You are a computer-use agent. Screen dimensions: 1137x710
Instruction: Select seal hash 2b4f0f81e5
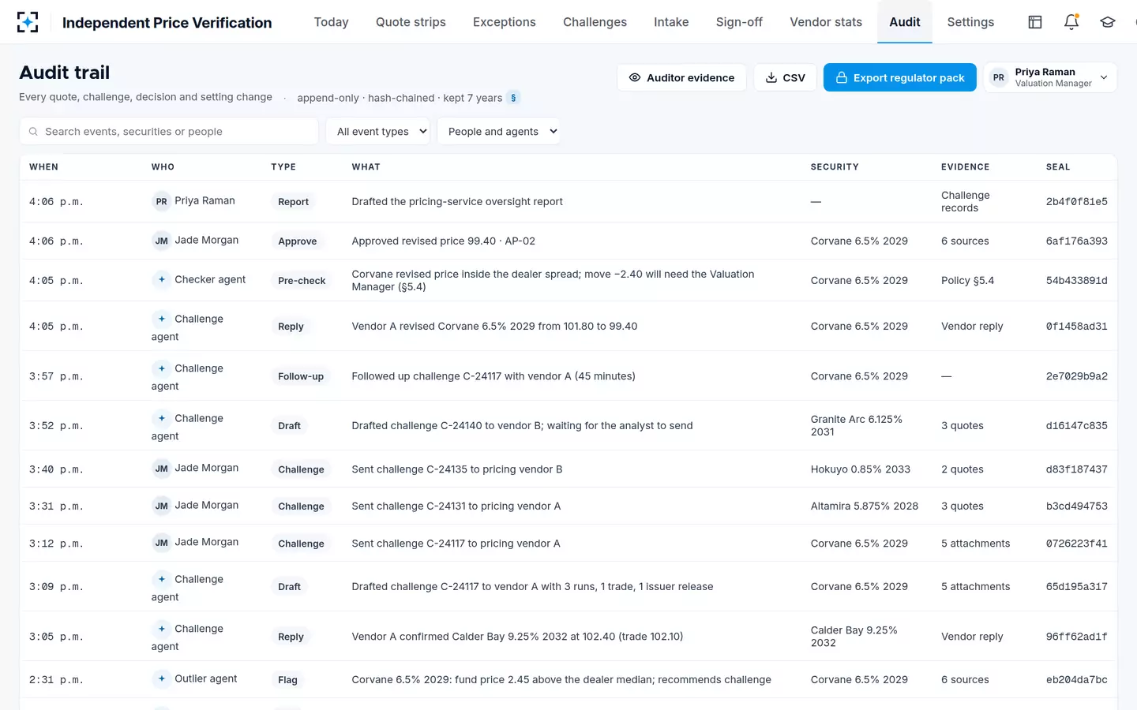tap(1076, 202)
